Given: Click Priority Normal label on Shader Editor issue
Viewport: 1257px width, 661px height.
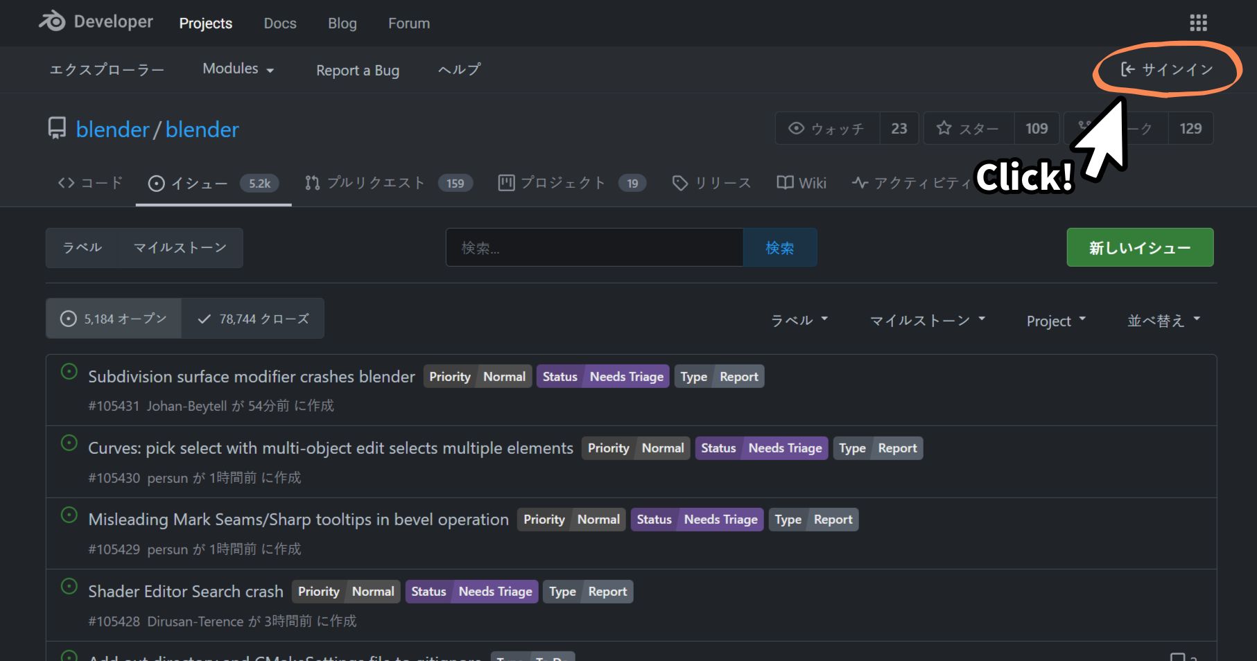Looking at the screenshot, I should 346,591.
